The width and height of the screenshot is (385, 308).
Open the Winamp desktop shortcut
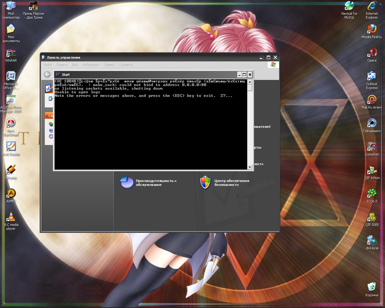pyautogui.click(x=11, y=170)
